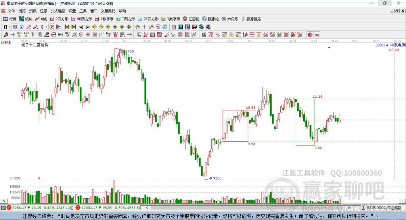This screenshot has height=220, width=406.
Task: Click the horizontal scrollbar left arrow
Action: tap(147, 208)
